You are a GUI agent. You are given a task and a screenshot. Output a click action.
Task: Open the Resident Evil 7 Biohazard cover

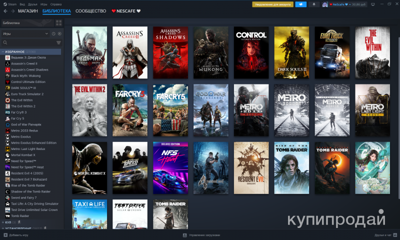[x=251, y=168]
